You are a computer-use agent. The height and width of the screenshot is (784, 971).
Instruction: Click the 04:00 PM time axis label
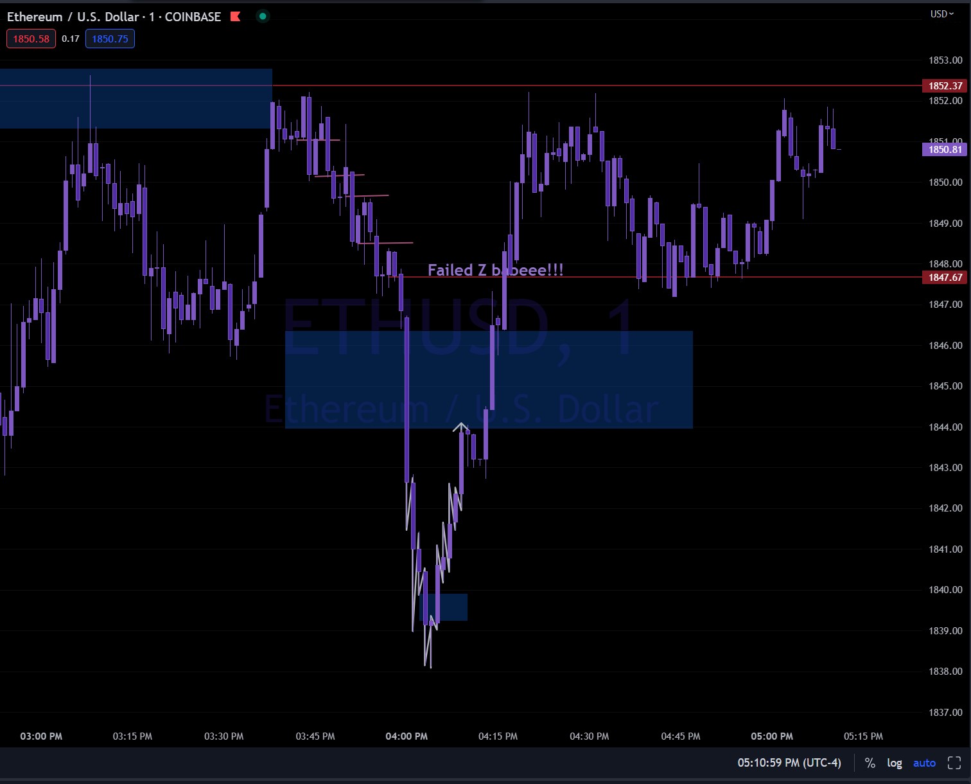click(407, 736)
